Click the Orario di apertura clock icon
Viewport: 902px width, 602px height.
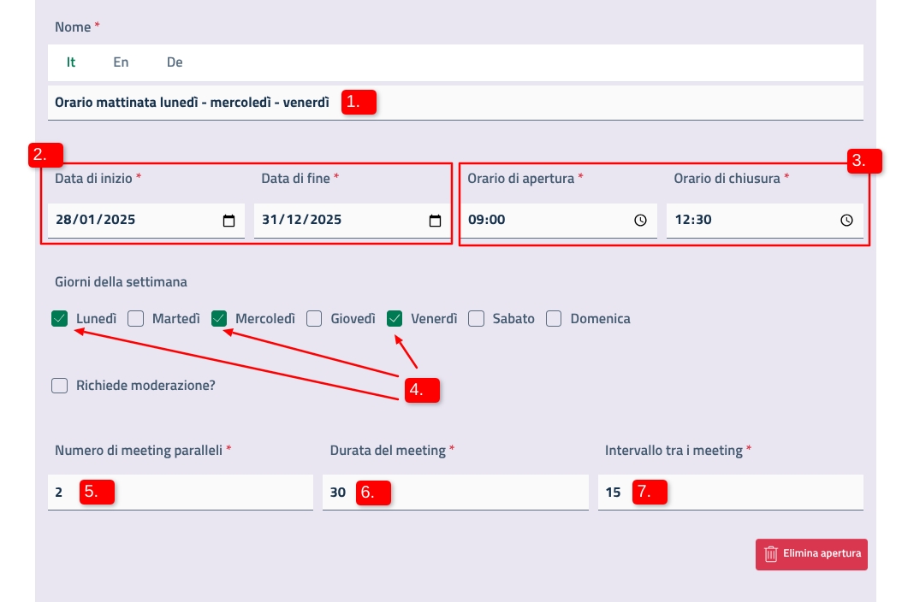pos(640,221)
